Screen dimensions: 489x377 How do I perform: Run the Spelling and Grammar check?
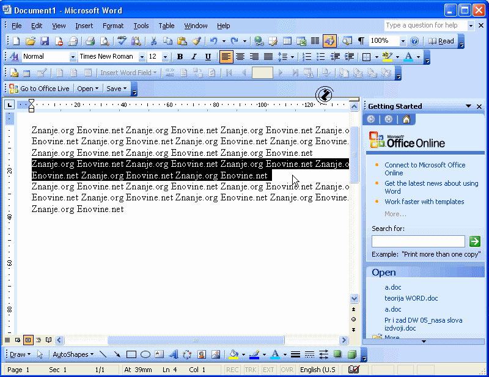click(x=122, y=41)
